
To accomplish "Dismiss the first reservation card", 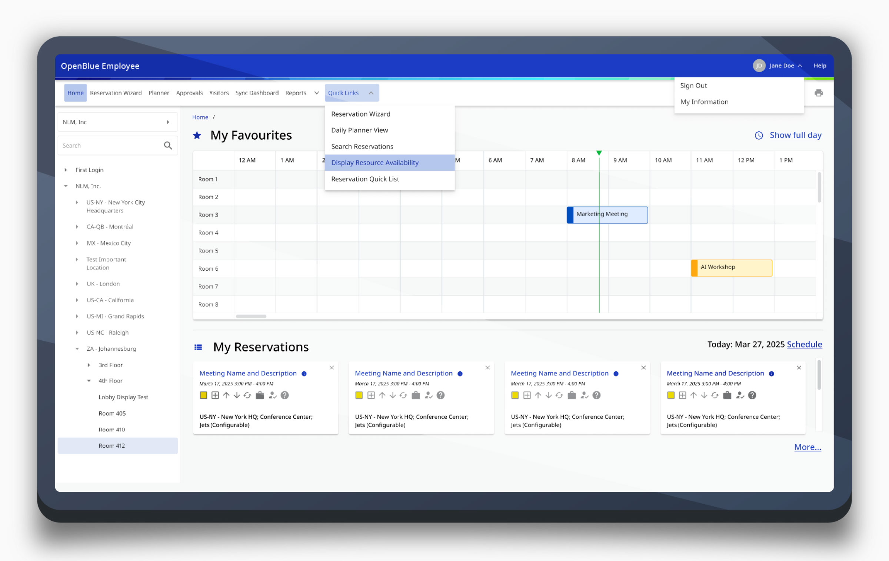I will (x=332, y=368).
